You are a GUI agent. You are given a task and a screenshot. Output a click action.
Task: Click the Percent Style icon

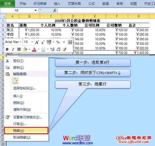coord(58,42)
